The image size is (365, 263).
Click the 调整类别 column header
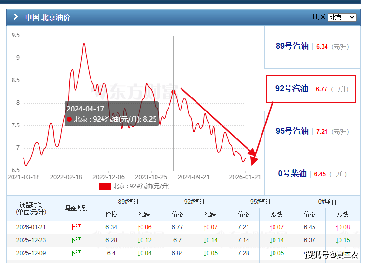pyautogui.click(x=76, y=208)
